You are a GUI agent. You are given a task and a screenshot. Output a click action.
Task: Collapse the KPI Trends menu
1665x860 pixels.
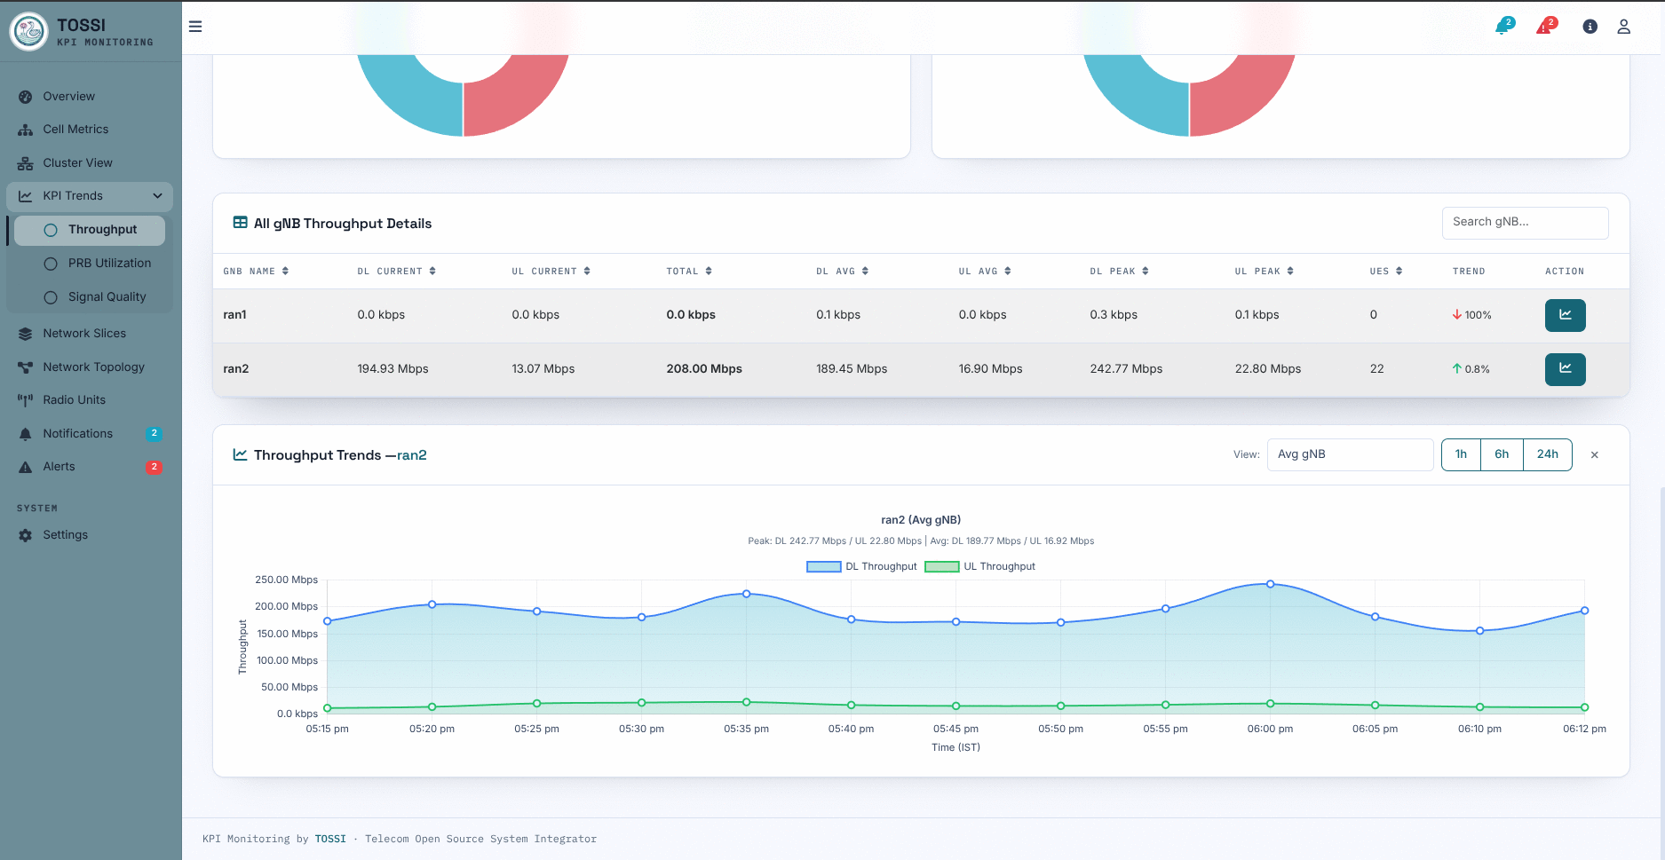pyautogui.click(x=90, y=196)
